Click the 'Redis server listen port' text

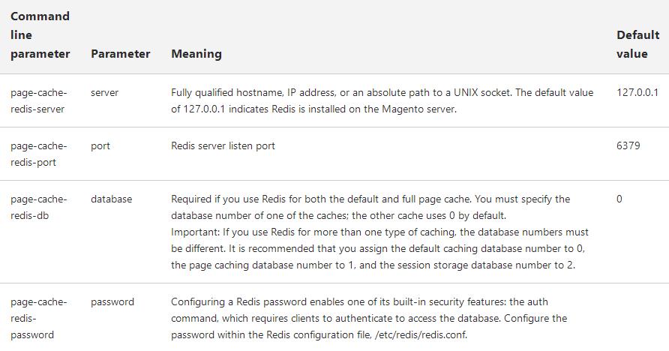(x=223, y=146)
